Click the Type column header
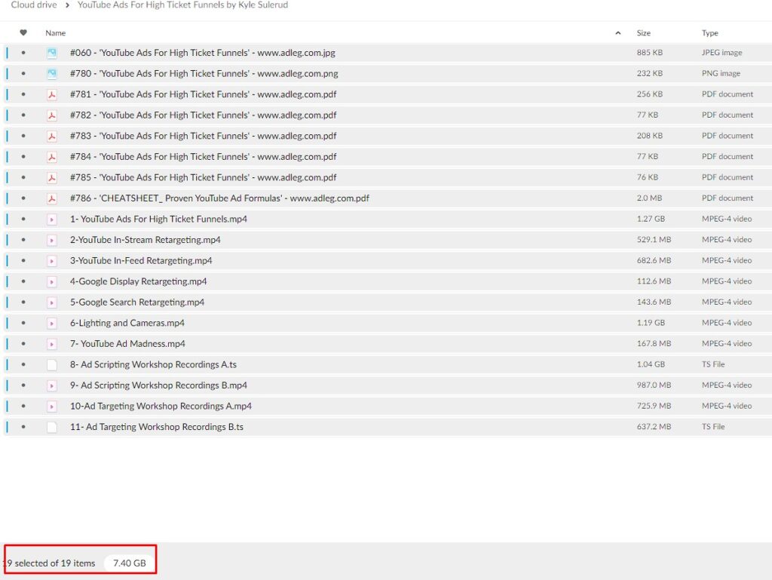The width and height of the screenshot is (772, 580). tap(709, 32)
